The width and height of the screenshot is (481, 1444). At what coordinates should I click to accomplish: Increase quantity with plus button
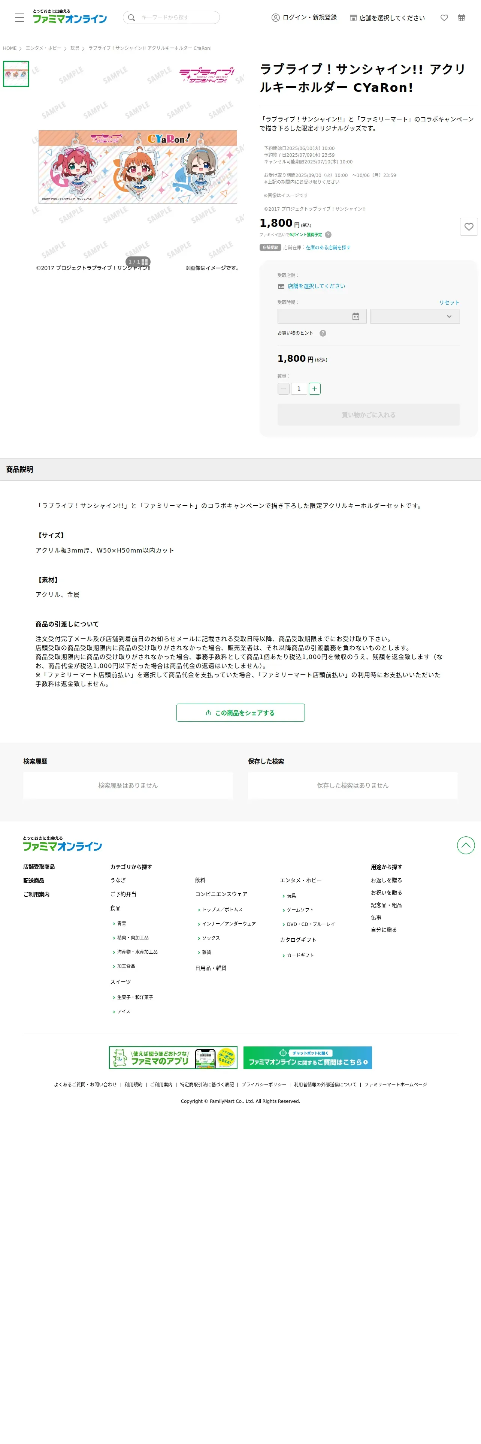[314, 388]
